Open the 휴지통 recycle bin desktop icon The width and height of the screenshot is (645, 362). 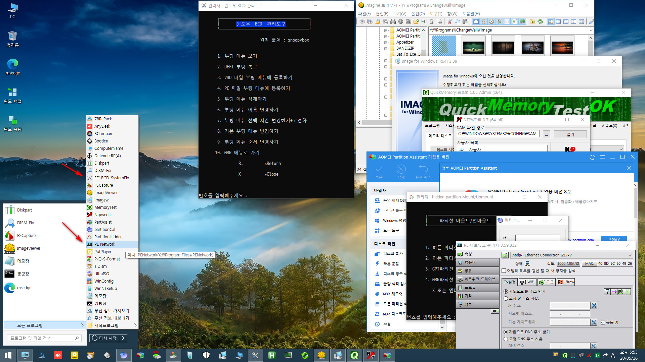(13, 39)
